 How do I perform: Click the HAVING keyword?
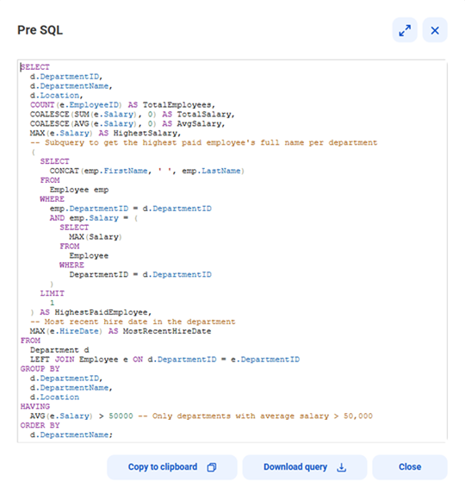[35, 406]
